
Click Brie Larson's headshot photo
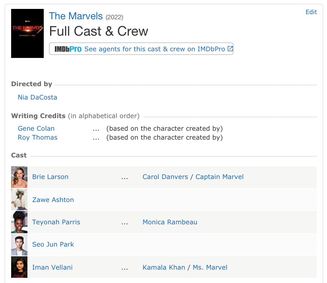19,177
